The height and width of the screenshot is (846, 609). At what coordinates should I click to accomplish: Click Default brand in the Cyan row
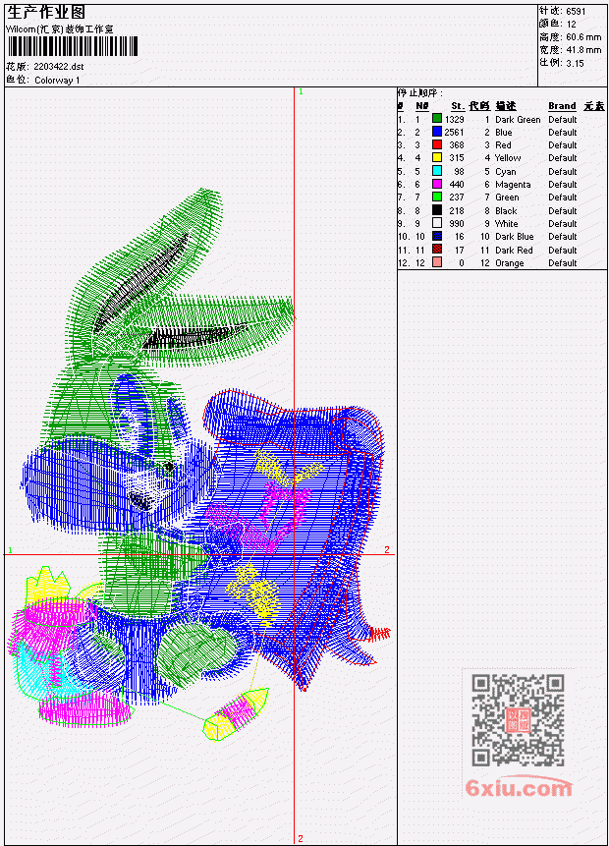point(563,172)
